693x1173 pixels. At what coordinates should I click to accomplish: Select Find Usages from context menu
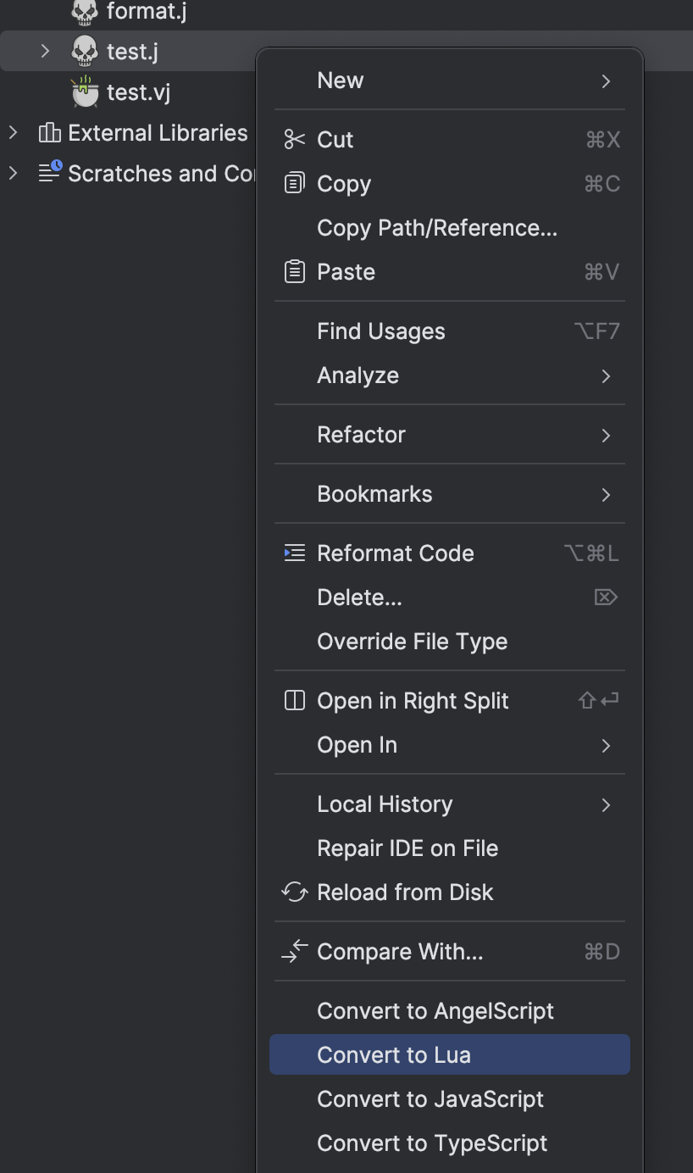tap(381, 331)
